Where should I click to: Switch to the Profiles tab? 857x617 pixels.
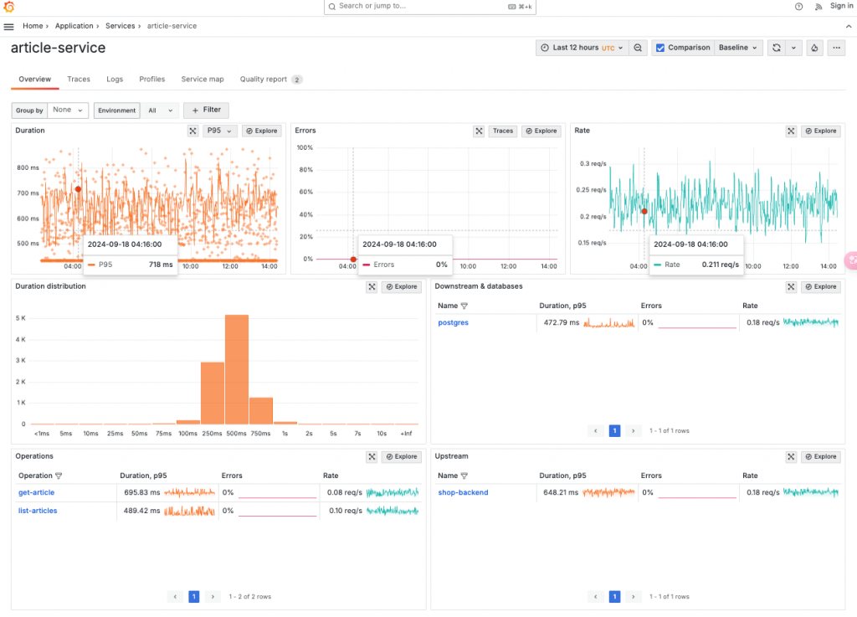coord(152,80)
